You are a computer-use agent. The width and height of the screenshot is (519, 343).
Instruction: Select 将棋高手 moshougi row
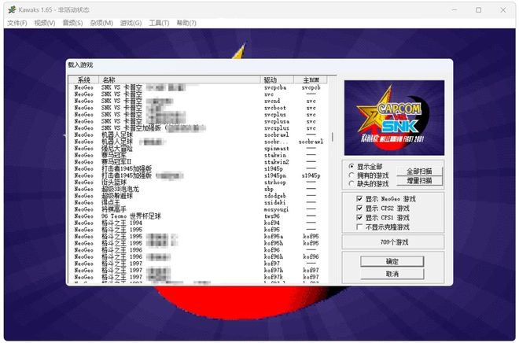click(197, 209)
